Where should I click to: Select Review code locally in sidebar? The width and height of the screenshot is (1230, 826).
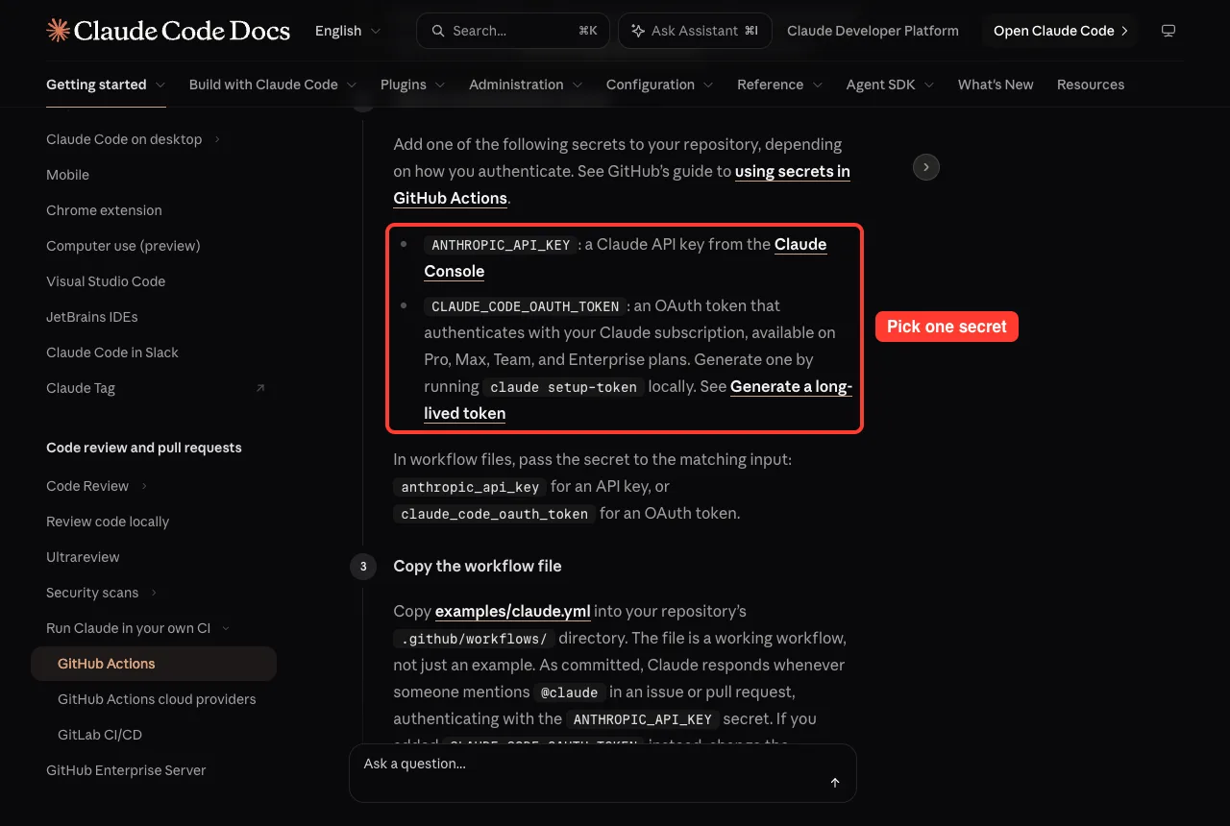[x=108, y=522]
